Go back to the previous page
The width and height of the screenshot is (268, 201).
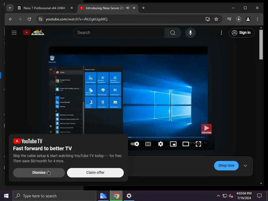pos(10,19)
